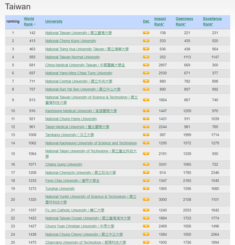Click the Det. column header

[146, 21]
